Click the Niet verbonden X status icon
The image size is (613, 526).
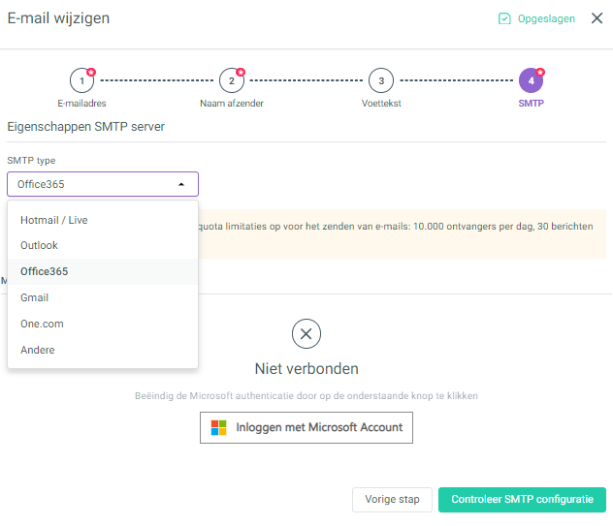(306, 334)
